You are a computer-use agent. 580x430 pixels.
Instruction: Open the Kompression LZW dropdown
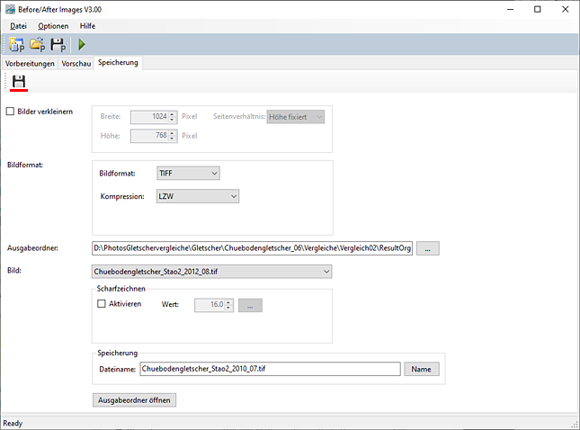pyautogui.click(x=198, y=196)
